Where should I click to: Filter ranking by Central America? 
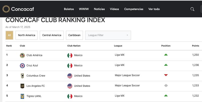(x=52, y=35)
